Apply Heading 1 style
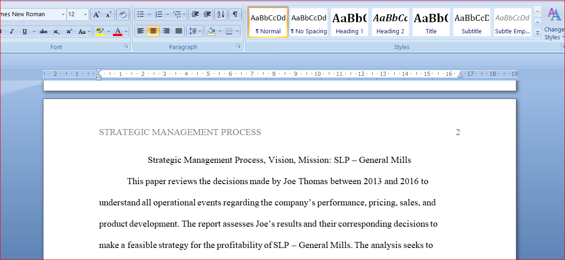The width and height of the screenshot is (565, 260). pyautogui.click(x=350, y=22)
